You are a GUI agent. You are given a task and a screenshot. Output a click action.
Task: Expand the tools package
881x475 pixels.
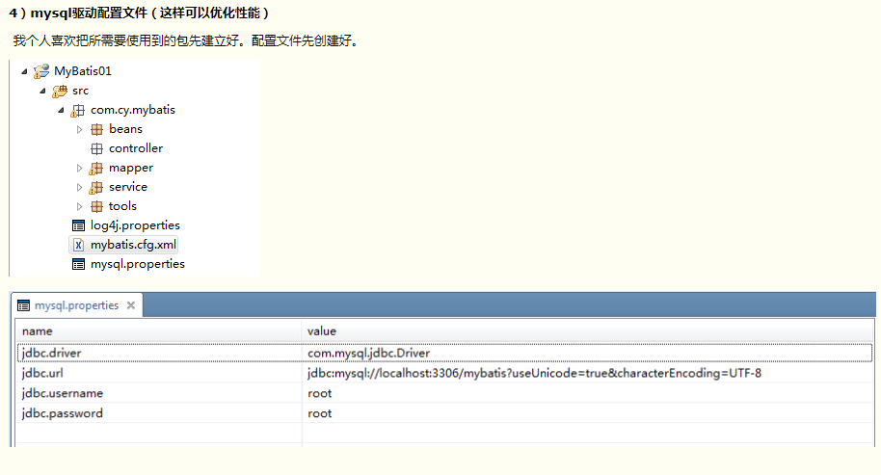coord(79,206)
